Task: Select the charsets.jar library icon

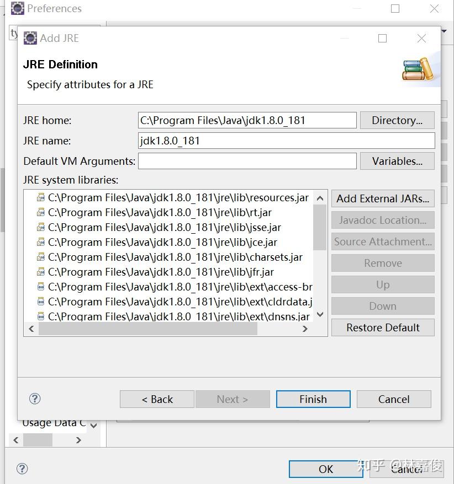Action: [41, 257]
